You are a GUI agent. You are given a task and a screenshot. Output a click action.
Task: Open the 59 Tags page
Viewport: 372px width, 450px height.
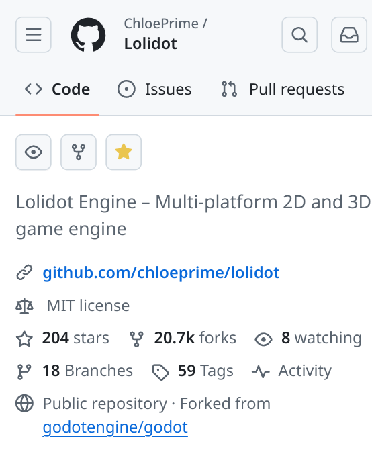tap(193, 371)
